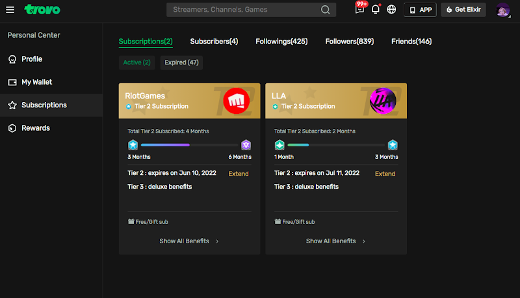Click the LLA channel logo
The height and width of the screenshot is (298, 520).
pos(383,101)
